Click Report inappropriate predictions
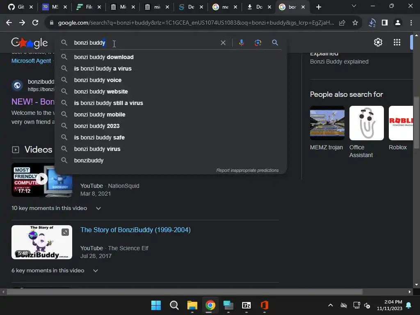The width and height of the screenshot is (420, 315). coord(247,170)
